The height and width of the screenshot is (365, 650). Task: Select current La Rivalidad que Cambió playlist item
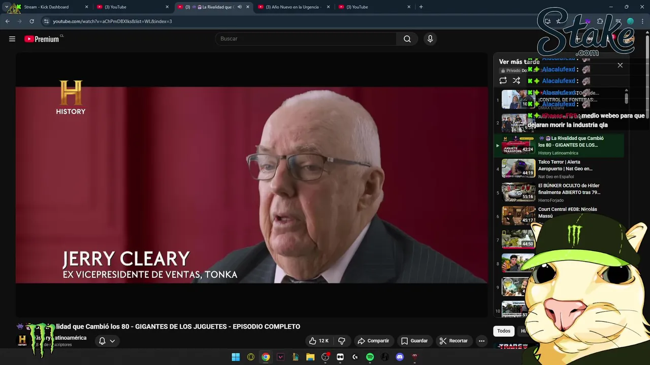(x=559, y=145)
